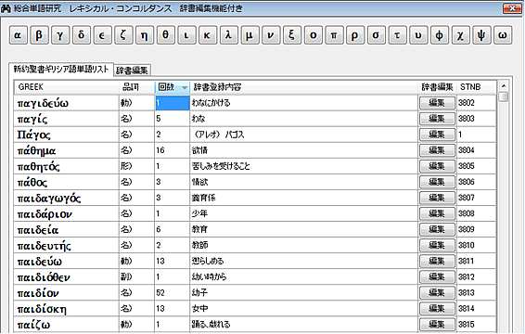Click the psi (ψ) letter button
This screenshot has width=525, height=334.
pyautogui.click(x=481, y=35)
